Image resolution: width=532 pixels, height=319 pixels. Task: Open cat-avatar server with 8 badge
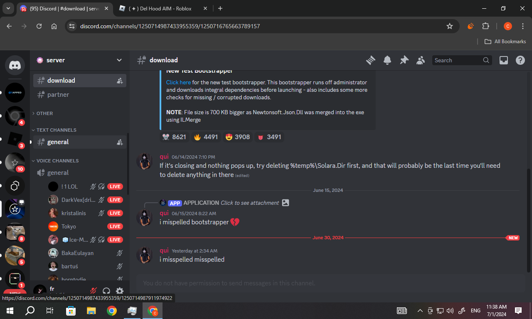pos(15,232)
